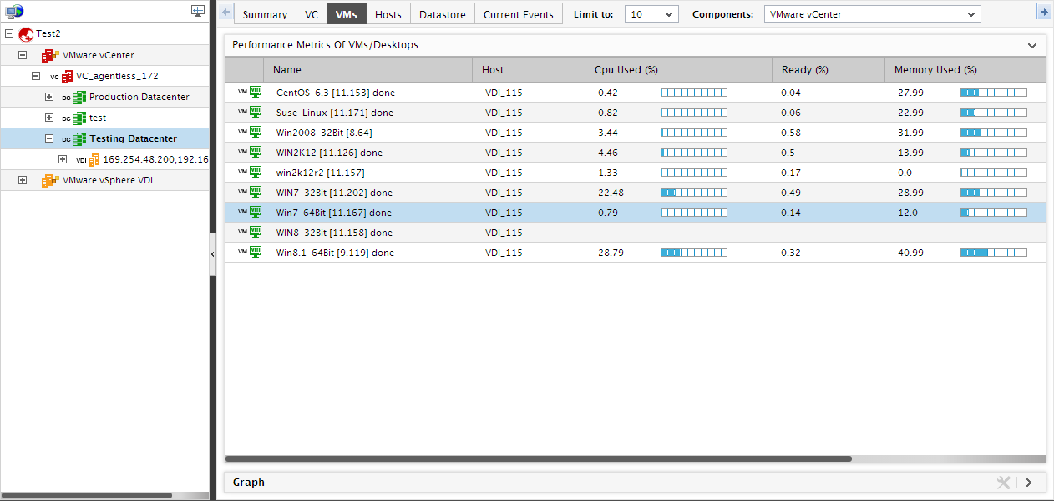Select the VMs tab
Viewport: 1054px width, 501px height.
click(346, 14)
